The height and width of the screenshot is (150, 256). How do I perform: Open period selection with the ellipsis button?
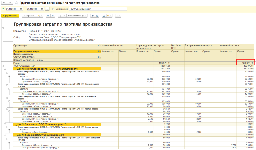(x=47, y=9)
